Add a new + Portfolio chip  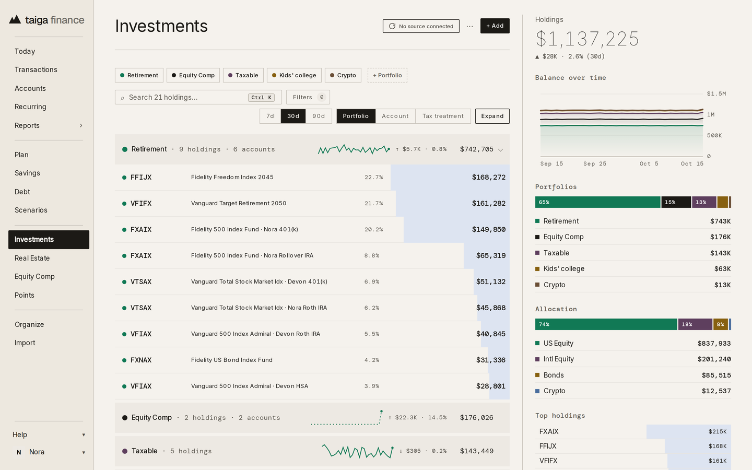[x=387, y=75]
